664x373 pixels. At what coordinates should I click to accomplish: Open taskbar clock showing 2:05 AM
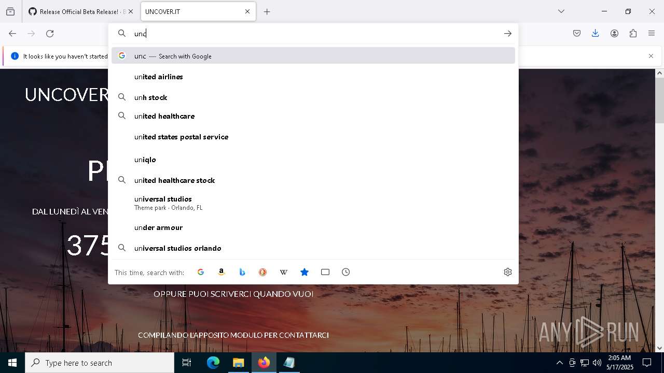(x=619, y=363)
